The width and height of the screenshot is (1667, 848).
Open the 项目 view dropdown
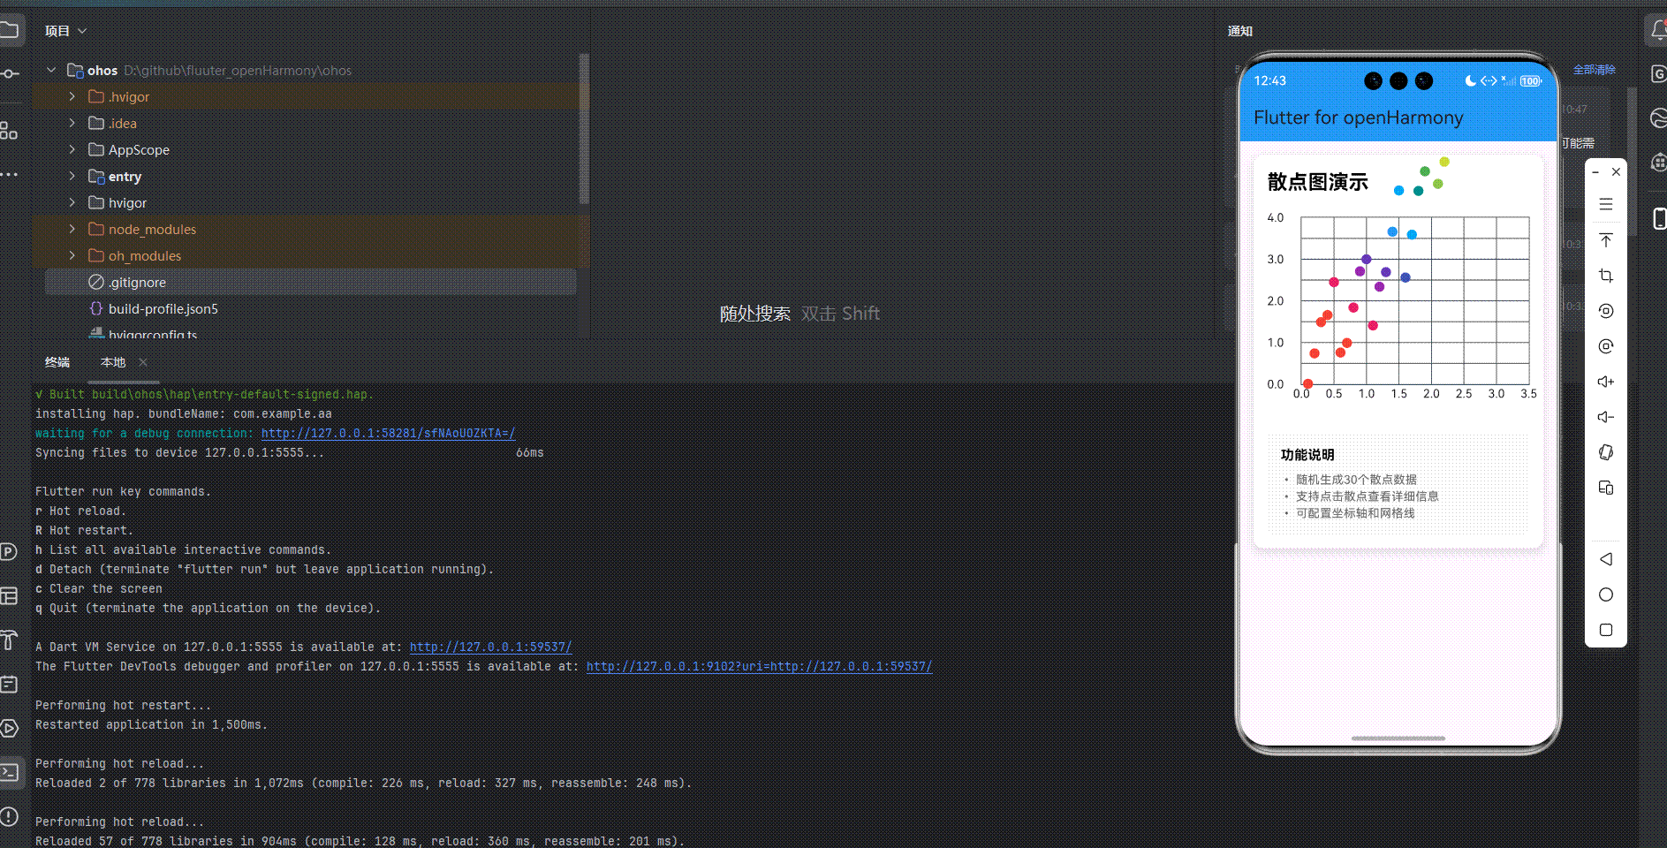coord(66,31)
